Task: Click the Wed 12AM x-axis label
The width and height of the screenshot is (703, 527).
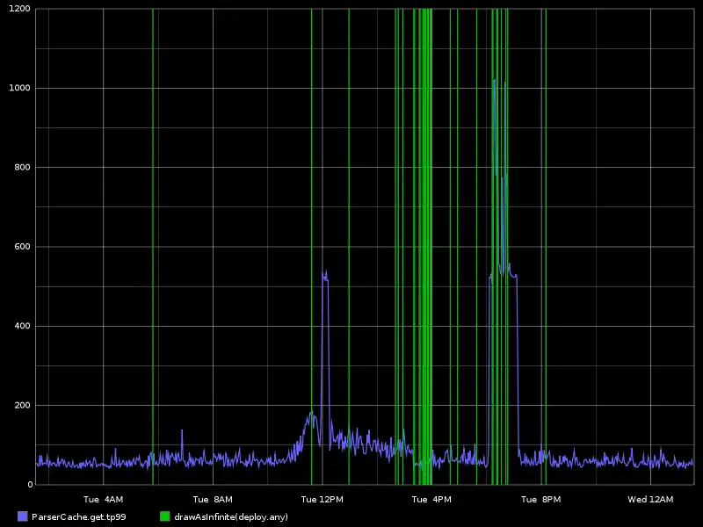Action: pyautogui.click(x=649, y=500)
